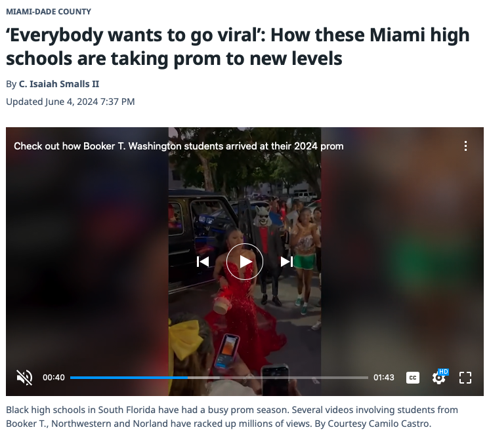Click the 01:43 total duration label
Viewport: 489px width, 438px height.
click(384, 378)
